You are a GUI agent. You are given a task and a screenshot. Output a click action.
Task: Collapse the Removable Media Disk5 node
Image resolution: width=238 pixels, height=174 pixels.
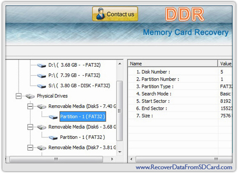coord(30,106)
